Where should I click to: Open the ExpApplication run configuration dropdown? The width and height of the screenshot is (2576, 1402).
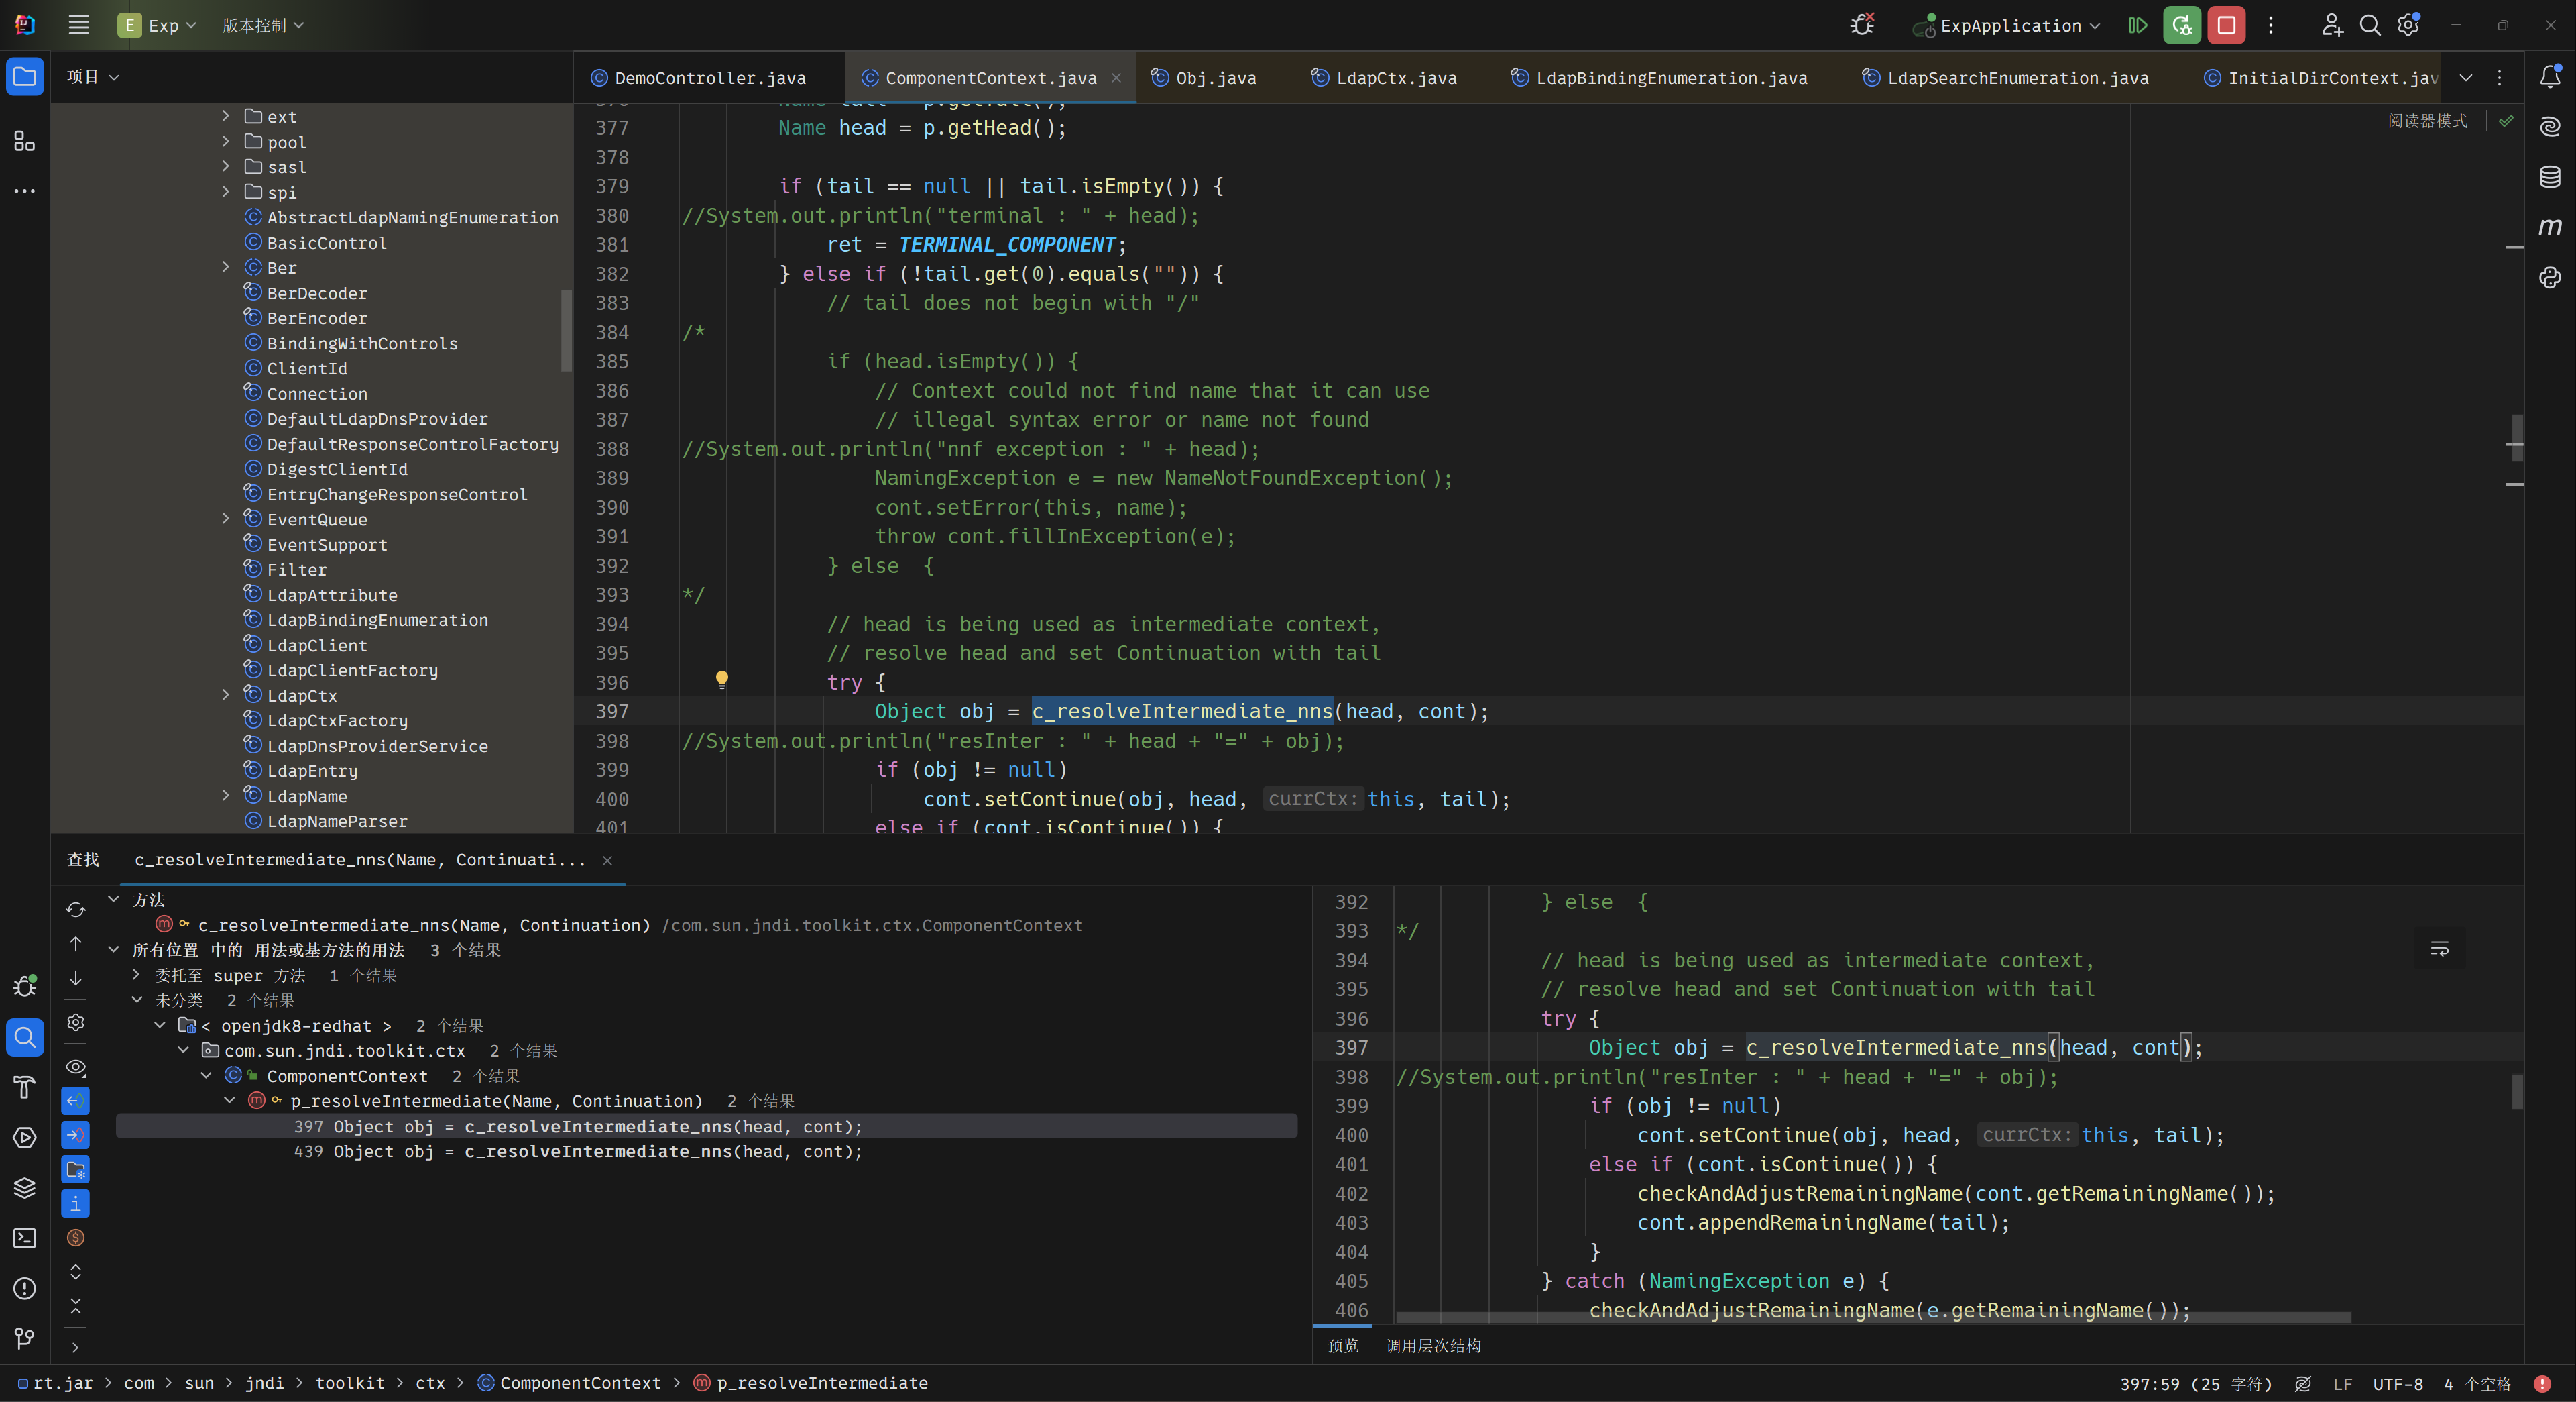pos(2010,25)
